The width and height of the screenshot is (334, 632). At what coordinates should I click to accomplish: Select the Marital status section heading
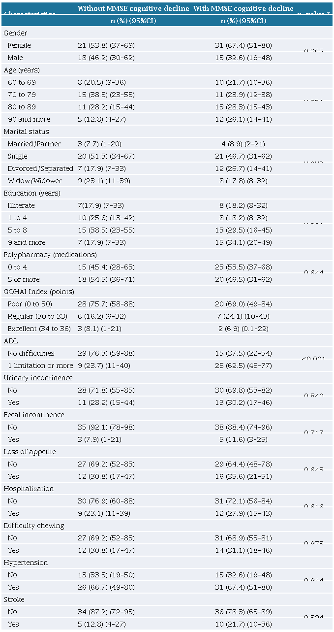[26, 132]
